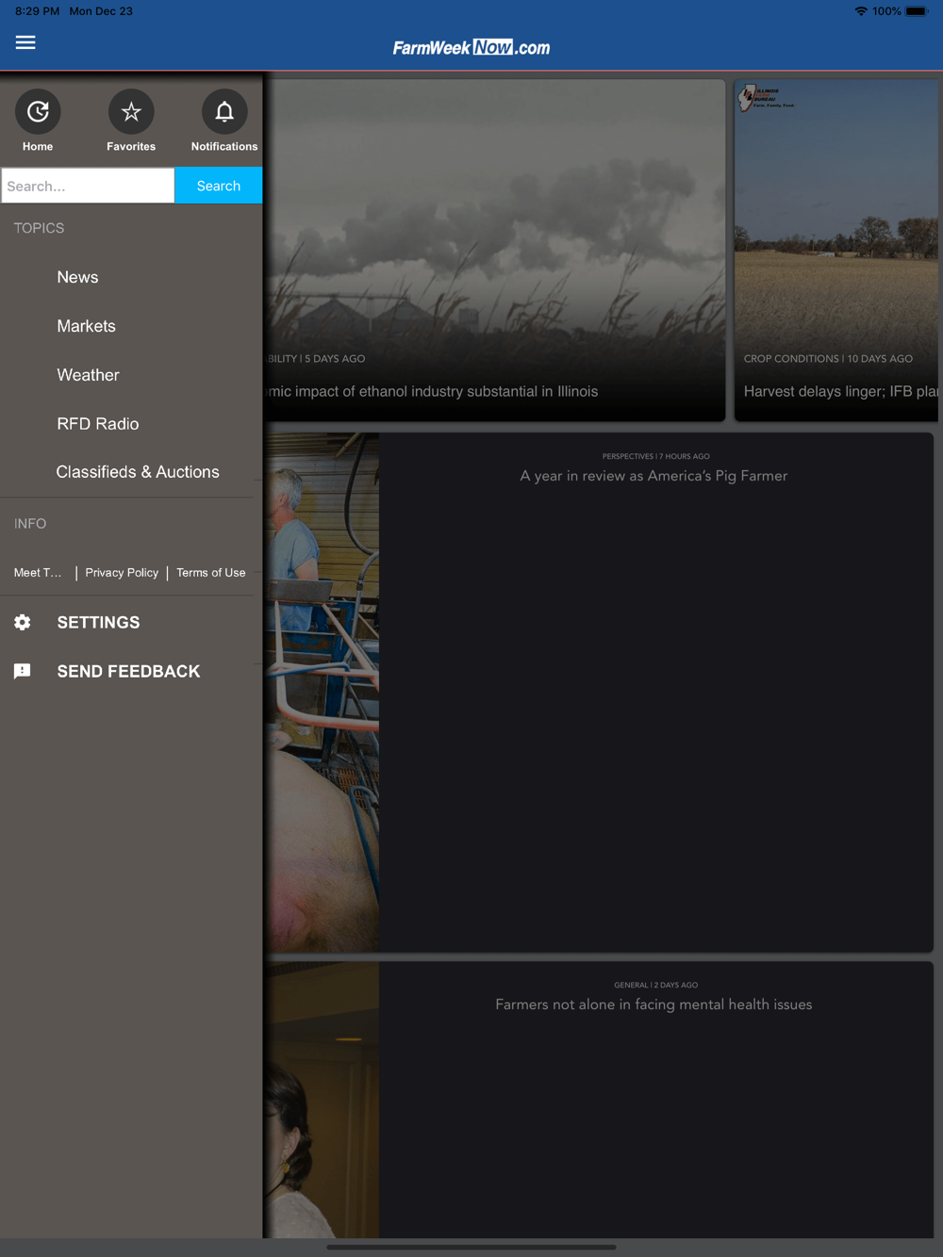943x1257 pixels.
Task: Tap the Wi-Fi status icon
Action: tap(861, 11)
